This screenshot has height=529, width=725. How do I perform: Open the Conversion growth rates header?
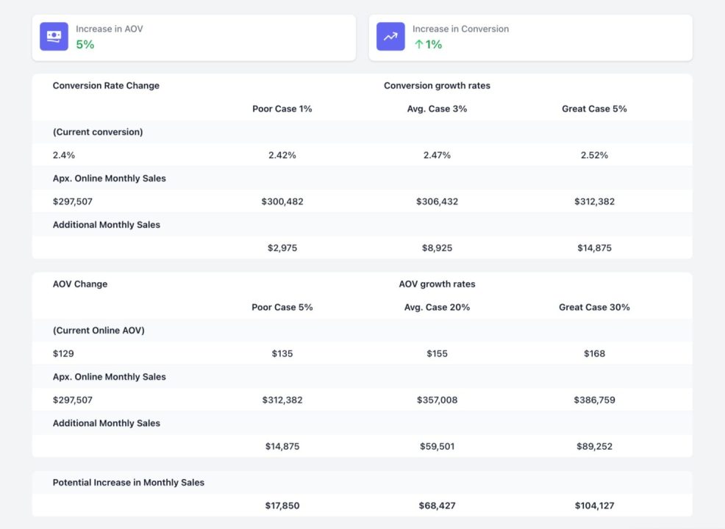pyautogui.click(x=436, y=86)
